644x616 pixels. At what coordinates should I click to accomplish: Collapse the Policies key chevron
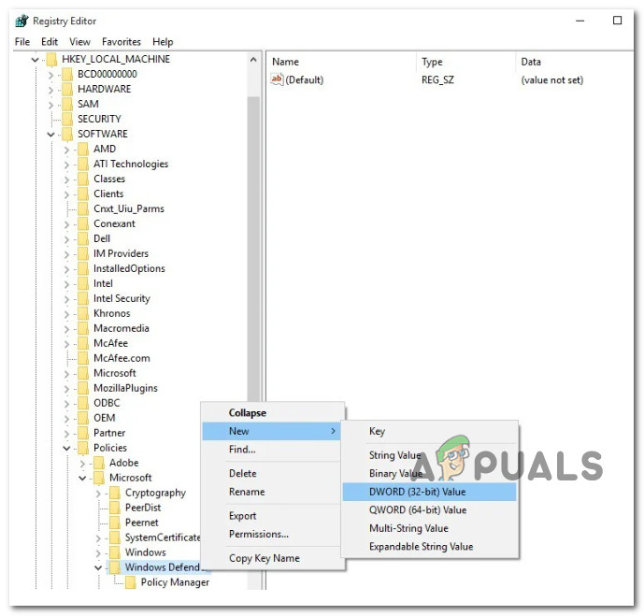click(x=66, y=449)
